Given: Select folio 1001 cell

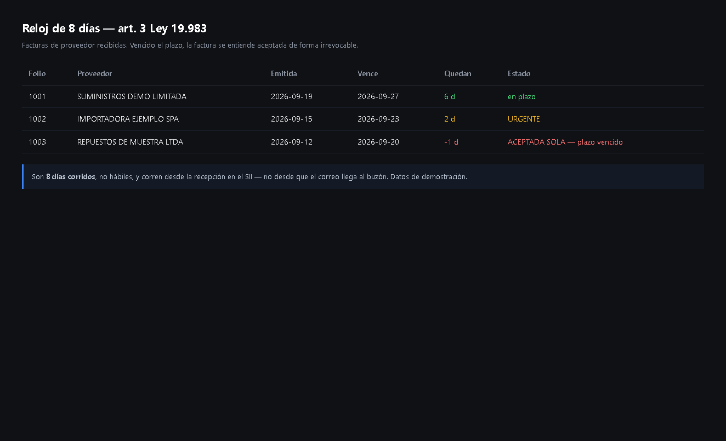Looking at the screenshot, I should pyautogui.click(x=37, y=96).
